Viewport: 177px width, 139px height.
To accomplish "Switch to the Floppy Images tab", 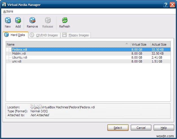I will pos(76,35).
